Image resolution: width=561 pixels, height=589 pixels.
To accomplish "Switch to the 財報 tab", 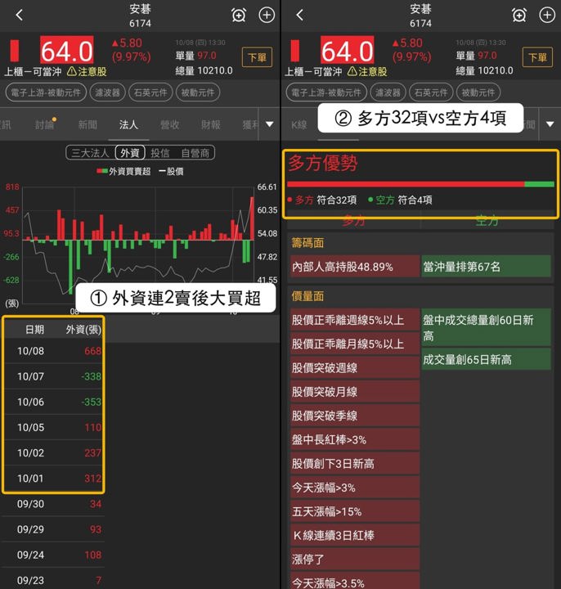I will click(211, 124).
